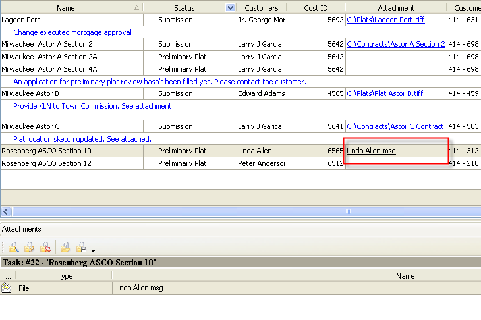481x320 pixels.
Task: Open the toolbar options dropdown arrow
Action: point(94,251)
